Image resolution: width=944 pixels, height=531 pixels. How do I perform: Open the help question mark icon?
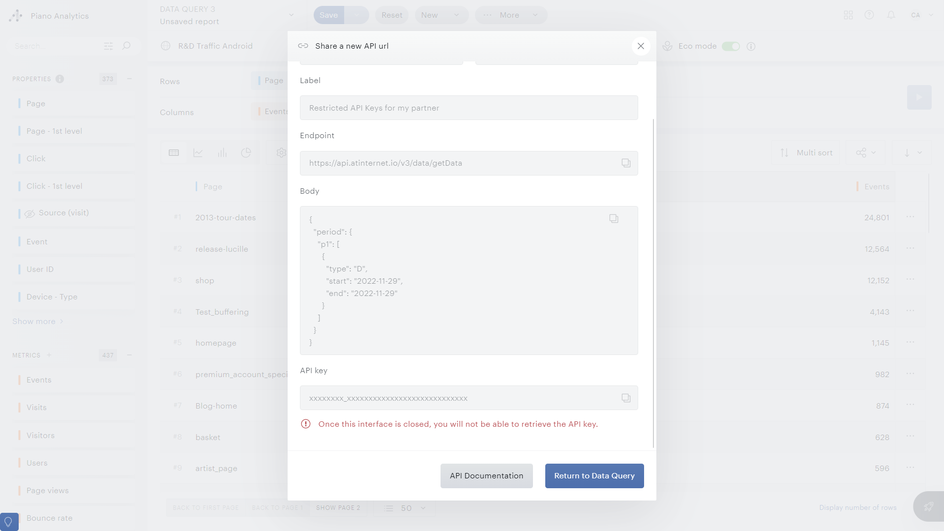[x=869, y=15]
